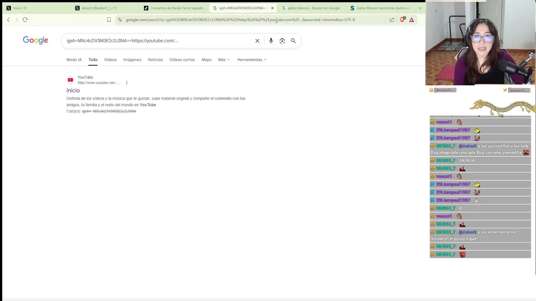Expand the Más dropdown
Viewport: 536px width, 301px height.
(224, 60)
